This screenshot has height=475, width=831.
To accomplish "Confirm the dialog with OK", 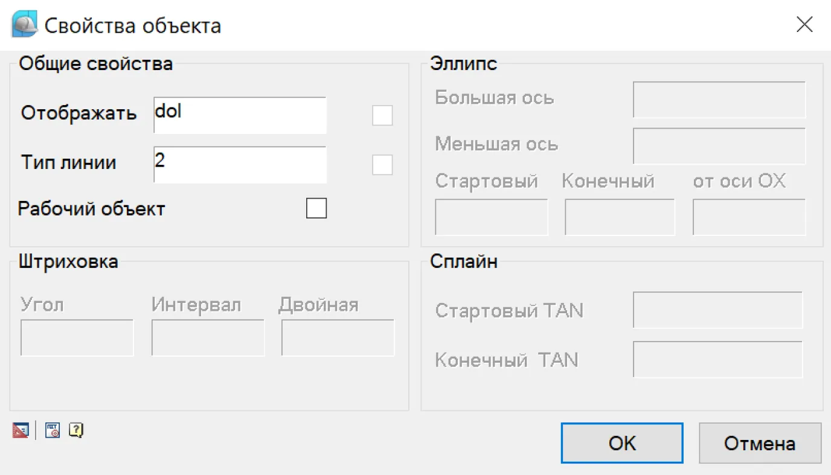I will (621, 443).
